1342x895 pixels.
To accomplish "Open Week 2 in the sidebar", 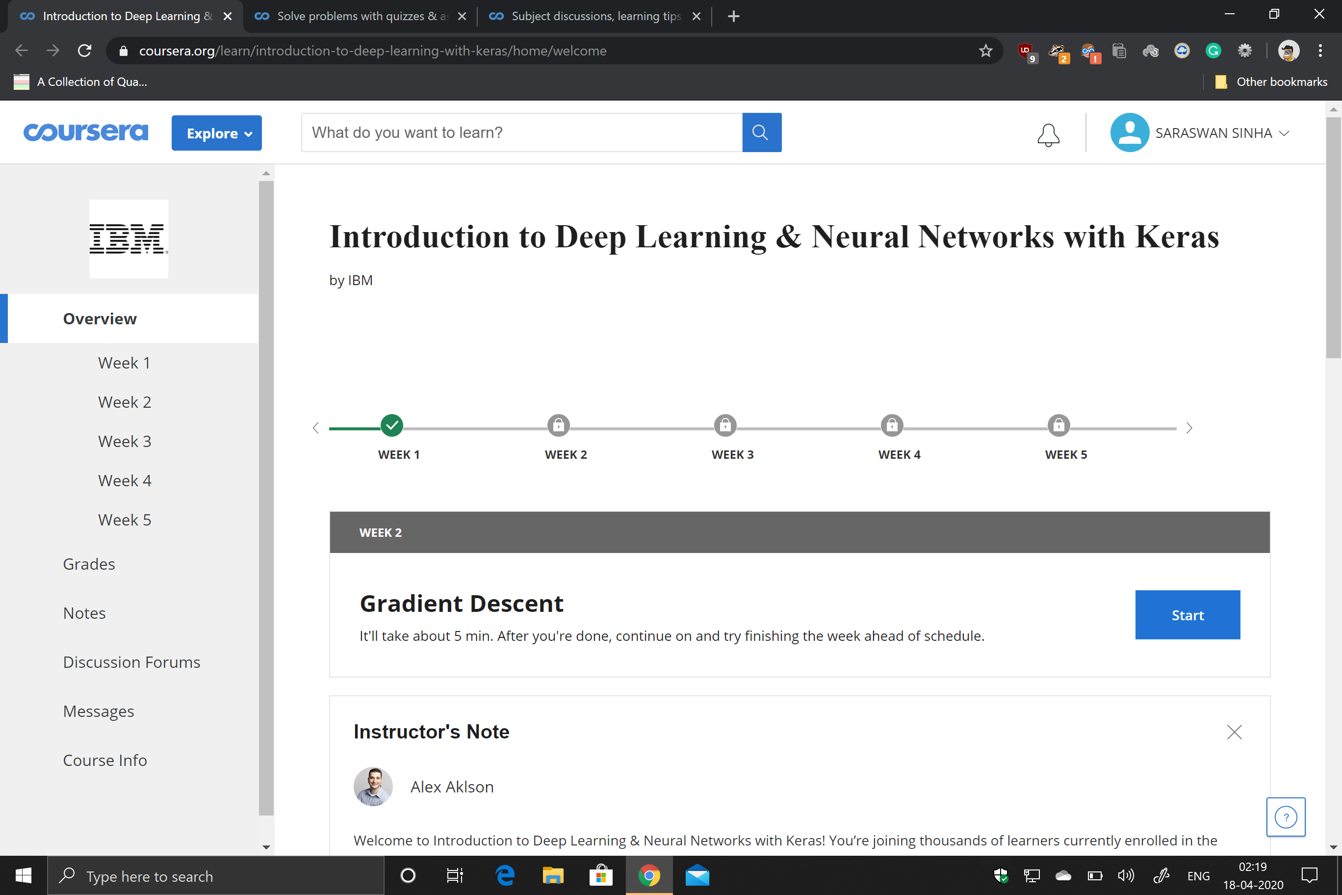I will tap(125, 402).
